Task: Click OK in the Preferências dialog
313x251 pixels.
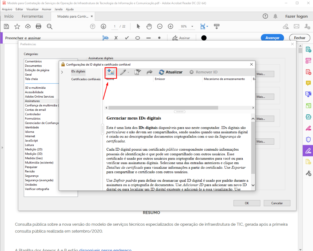Action: pyautogui.click(x=247, y=203)
